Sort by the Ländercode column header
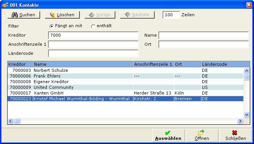The width and height of the screenshot is (254, 144). (226, 64)
